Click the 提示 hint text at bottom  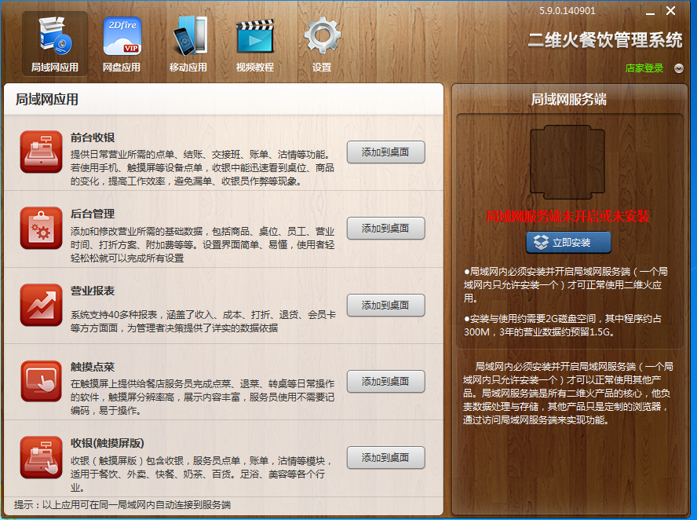click(122, 504)
